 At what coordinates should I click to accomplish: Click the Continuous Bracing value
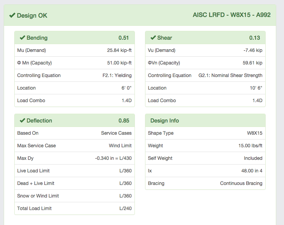tap(241, 183)
